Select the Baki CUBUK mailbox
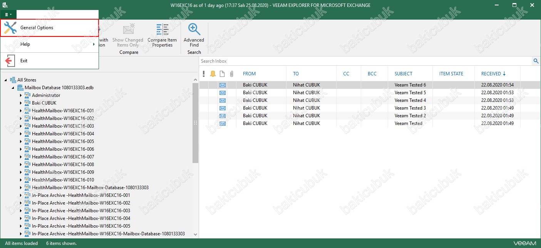 [44, 103]
